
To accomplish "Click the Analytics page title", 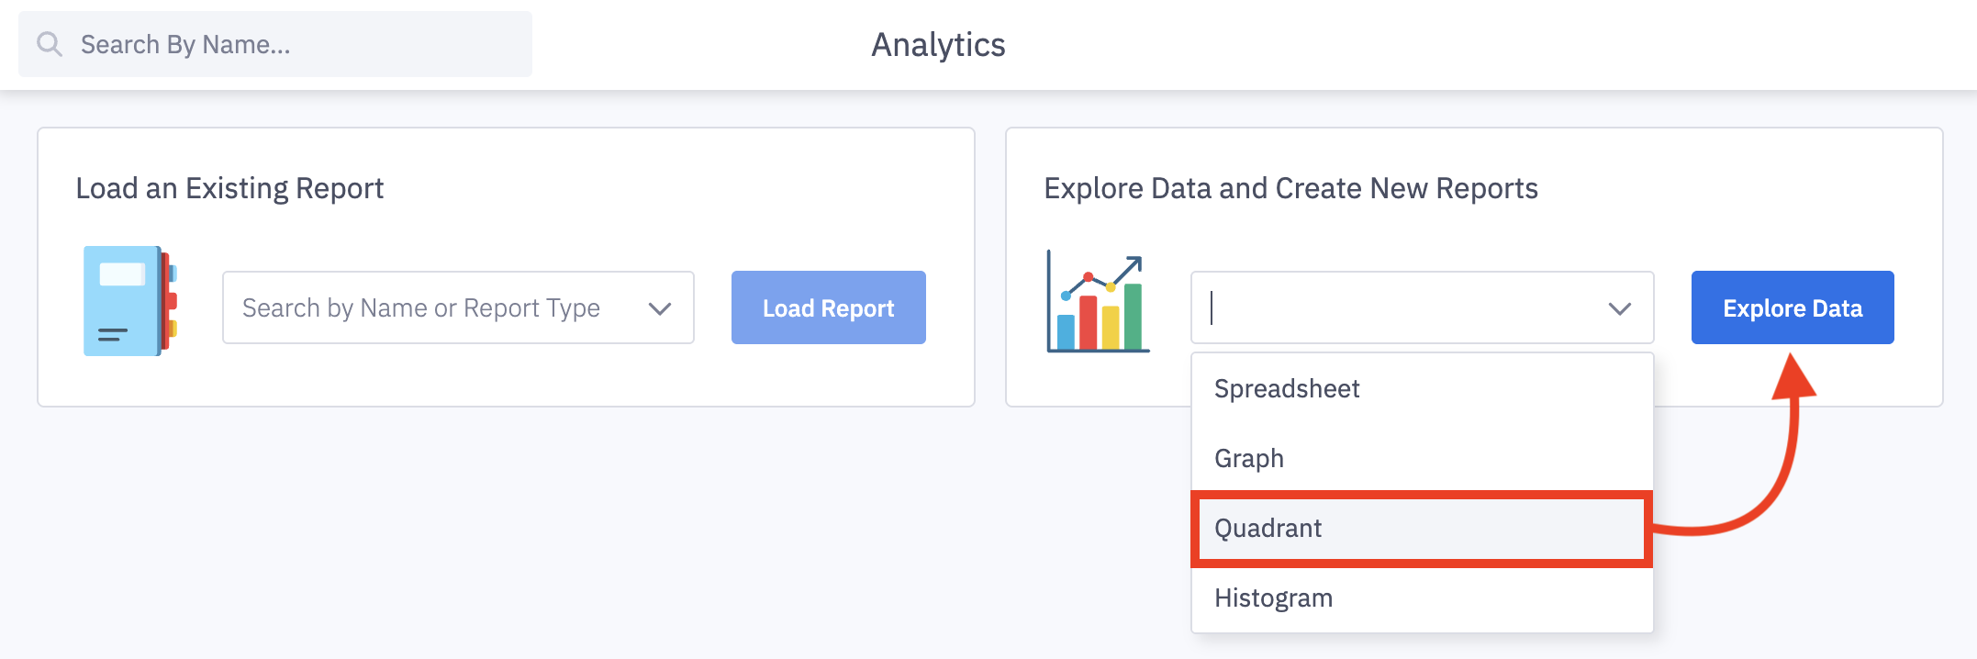I will [938, 45].
